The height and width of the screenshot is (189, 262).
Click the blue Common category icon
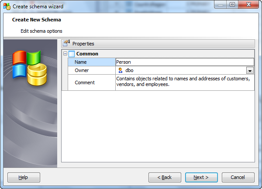(x=72, y=54)
